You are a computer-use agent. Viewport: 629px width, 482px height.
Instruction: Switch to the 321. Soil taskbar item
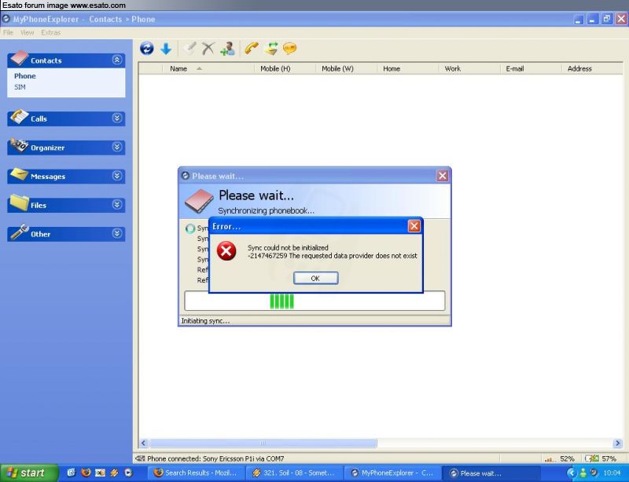tap(294, 473)
